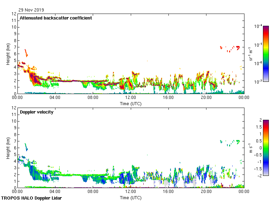Select the '29 Nov 2019' date label
The width and height of the screenshot is (272, 202).
click(x=31, y=10)
